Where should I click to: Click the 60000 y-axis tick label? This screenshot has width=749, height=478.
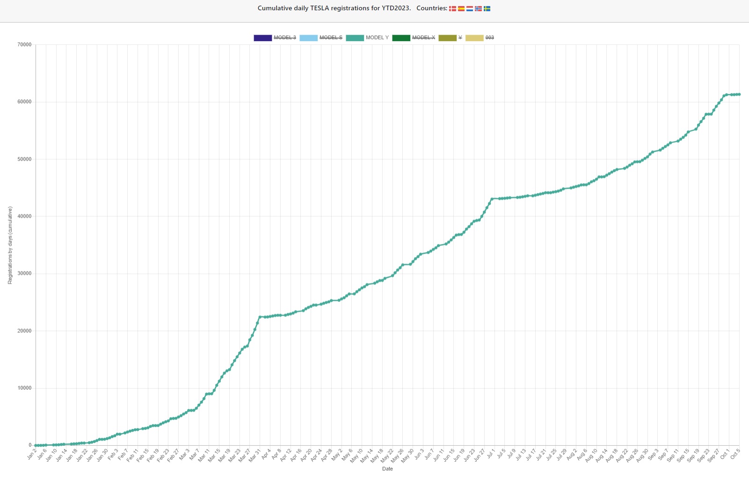point(24,102)
